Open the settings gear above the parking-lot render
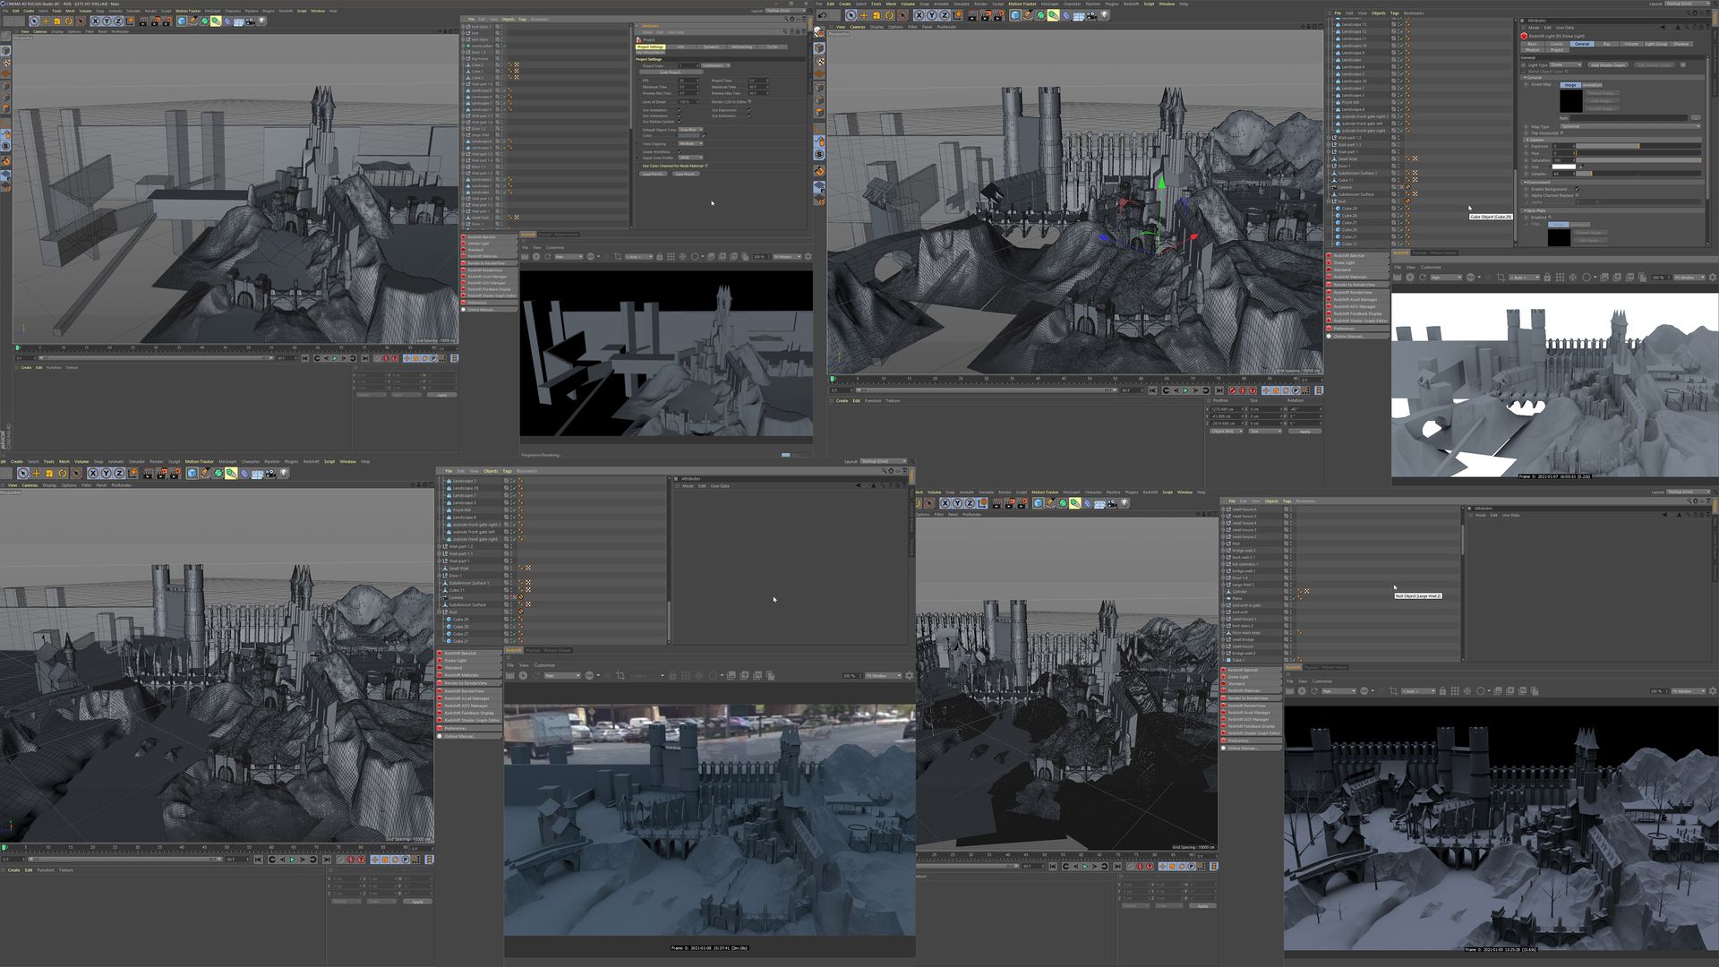Image resolution: width=1719 pixels, height=967 pixels. [x=909, y=675]
